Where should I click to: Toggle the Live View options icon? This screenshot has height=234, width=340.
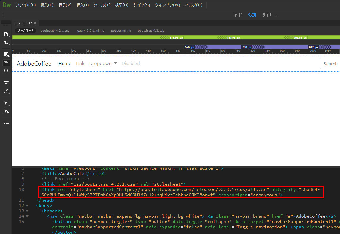pos(6,55)
